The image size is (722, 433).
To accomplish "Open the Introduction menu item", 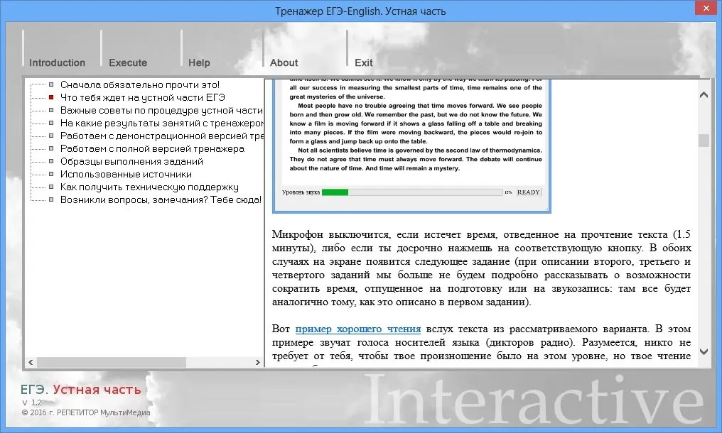I will tap(57, 62).
